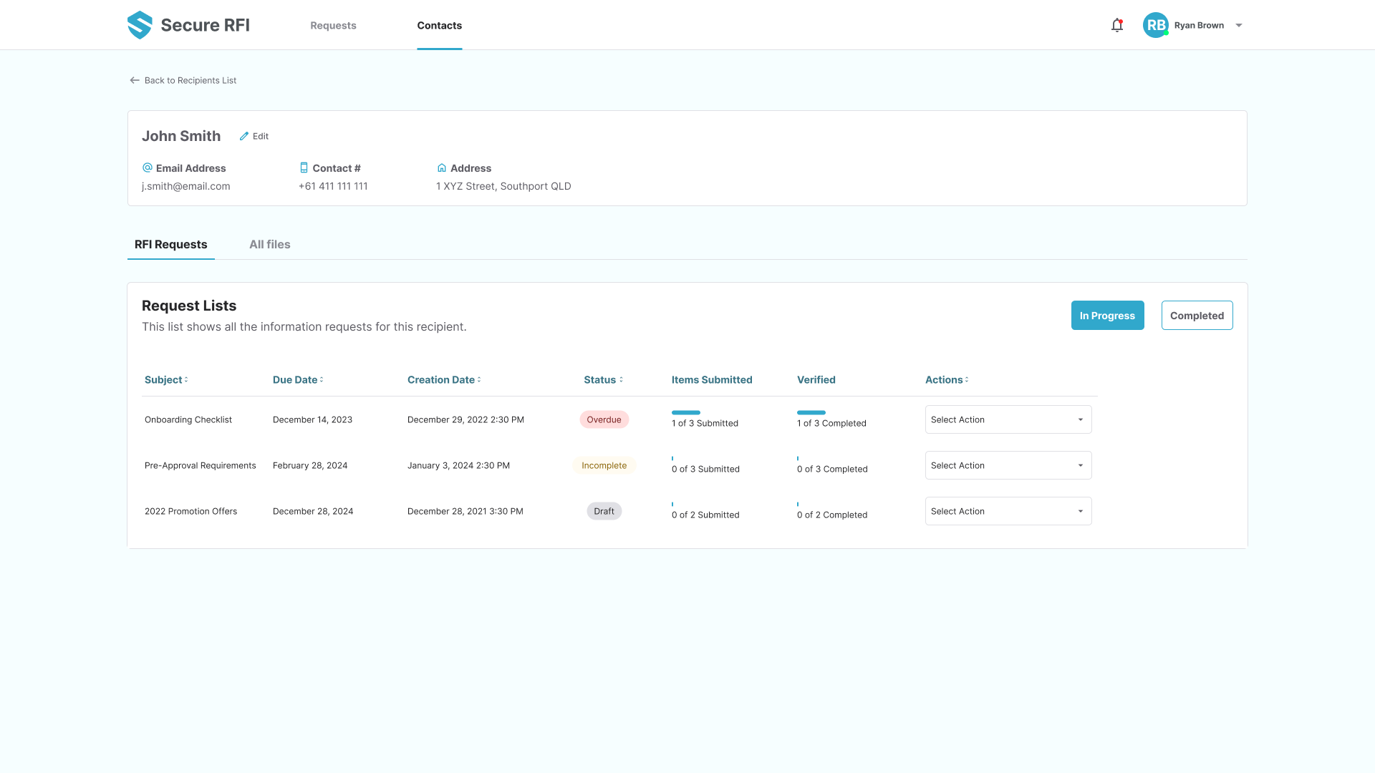This screenshot has width=1375, height=773.
Task: Click creation date January 3, 2024 2:30 PM
Action: (x=458, y=465)
